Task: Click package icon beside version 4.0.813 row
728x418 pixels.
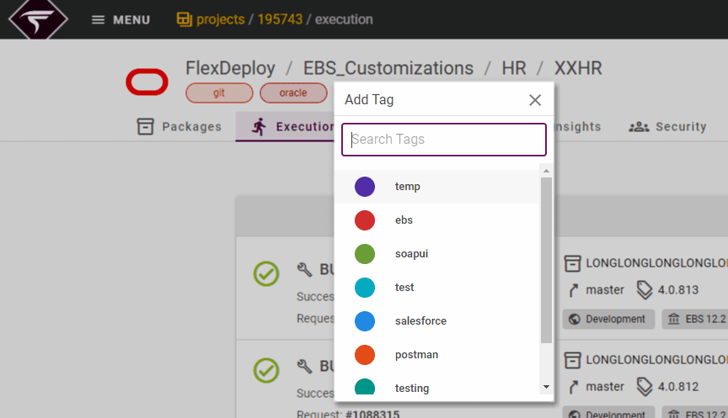Action: click(572, 262)
